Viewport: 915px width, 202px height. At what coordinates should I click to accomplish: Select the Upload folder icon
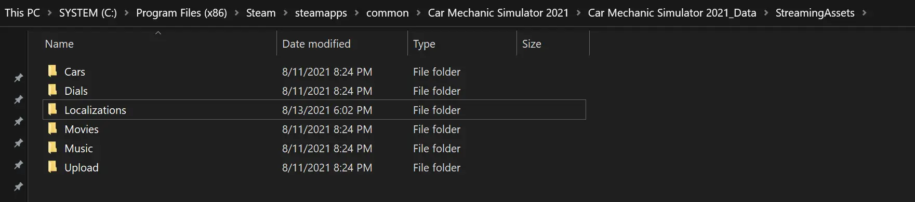click(x=52, y=167)
